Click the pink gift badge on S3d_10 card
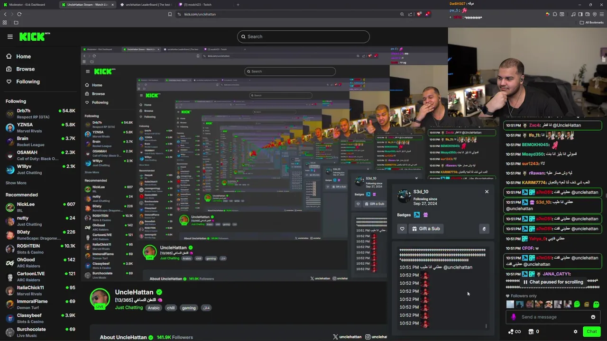607x341 pixels. [425, 215]
